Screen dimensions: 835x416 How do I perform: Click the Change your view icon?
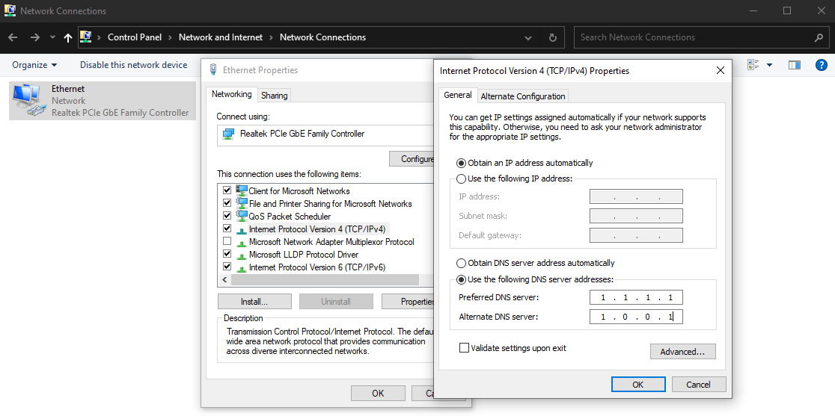click(753, 65)
